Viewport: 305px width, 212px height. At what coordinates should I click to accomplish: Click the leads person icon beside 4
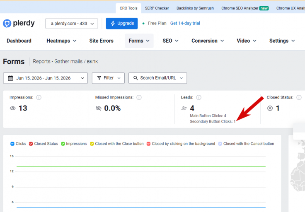coord(184,108)
